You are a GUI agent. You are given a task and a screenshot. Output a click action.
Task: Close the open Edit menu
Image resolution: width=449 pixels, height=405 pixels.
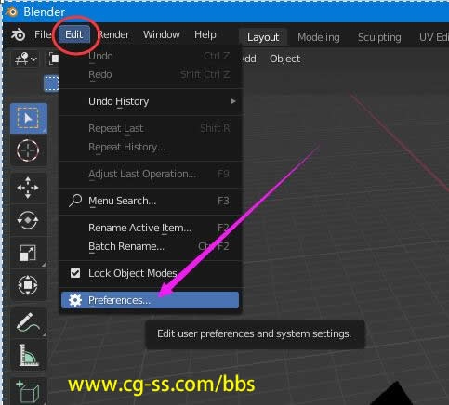73,34
